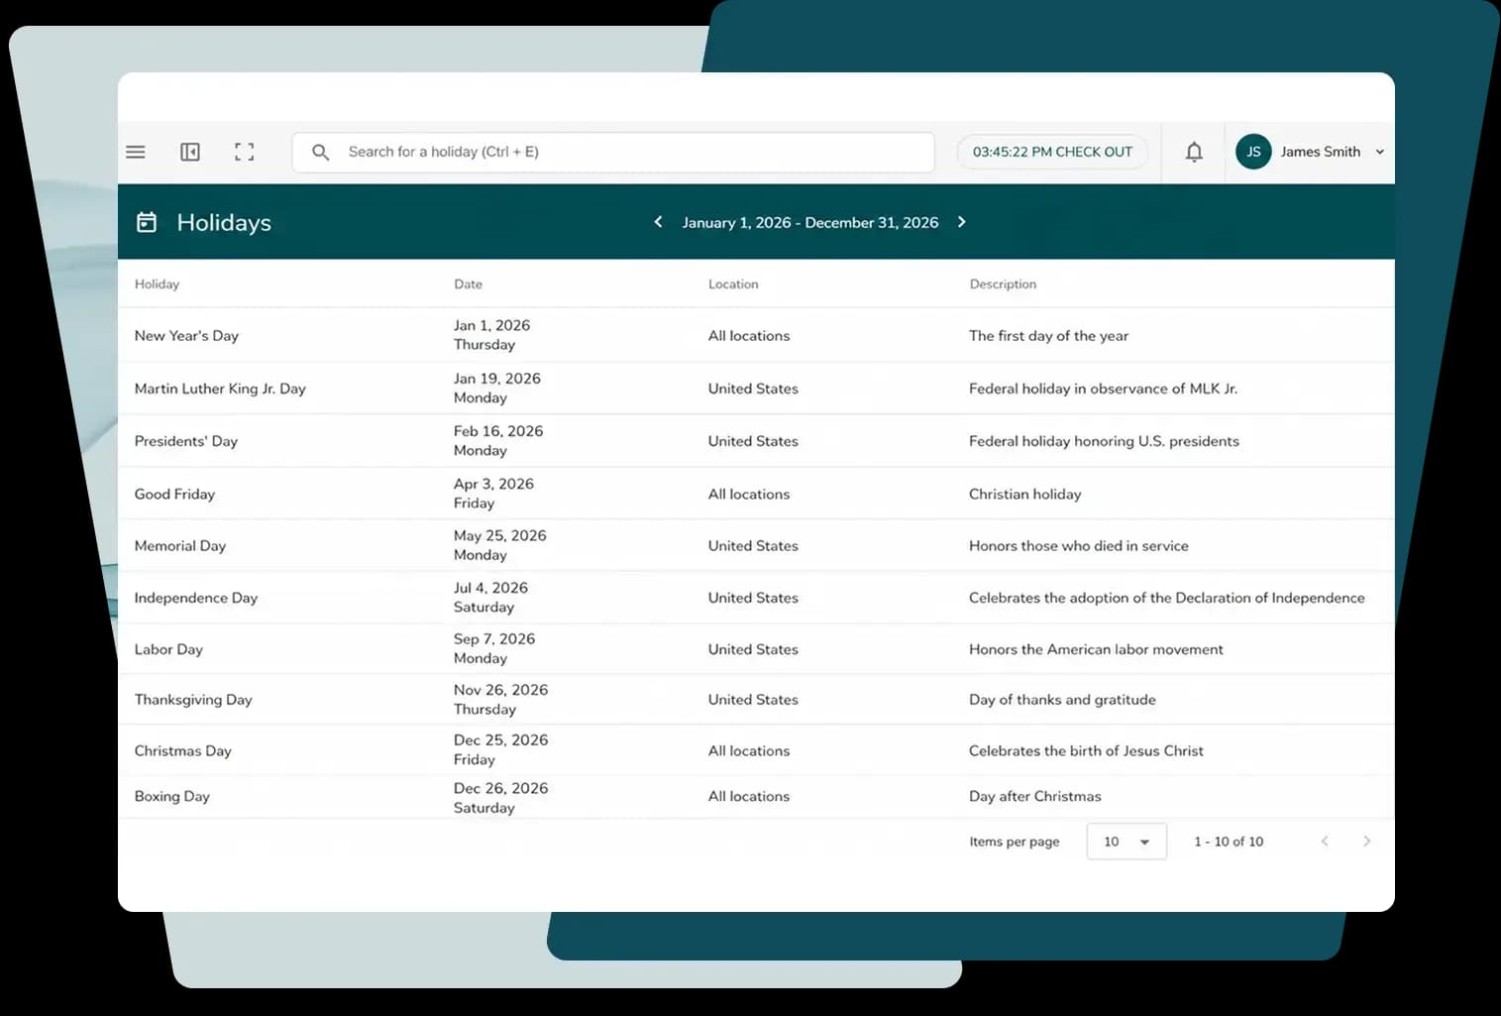
Task: Click Labor Day's United States location cell
Action: pyautogui.click(x=753, y=649)
